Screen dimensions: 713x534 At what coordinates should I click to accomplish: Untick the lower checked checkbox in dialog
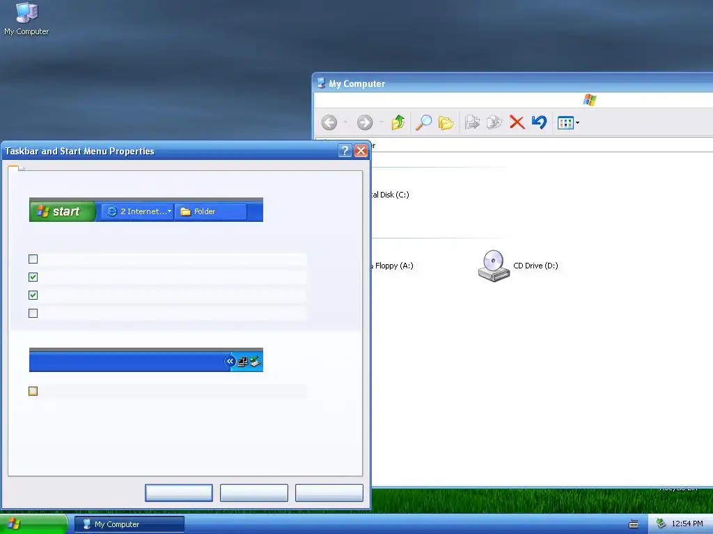tap(33, 295)
